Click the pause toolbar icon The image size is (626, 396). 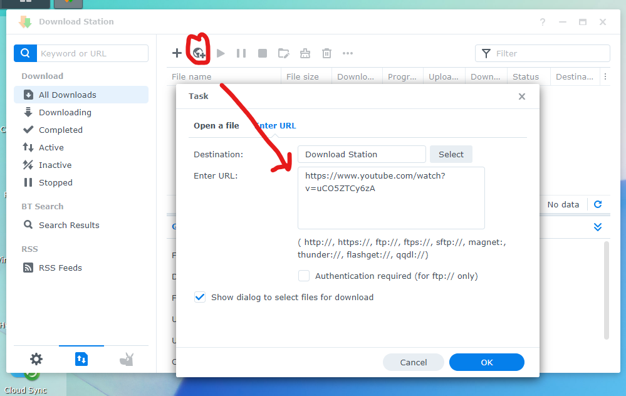(x=241, y=53)
